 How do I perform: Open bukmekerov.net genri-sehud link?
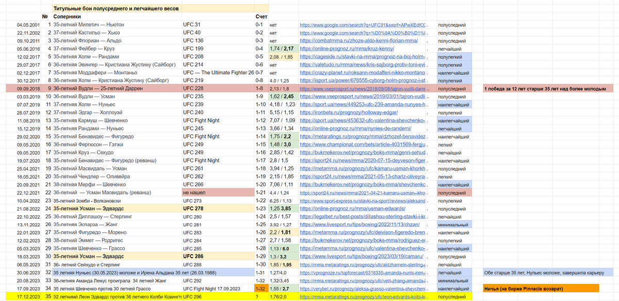(362, 153)
